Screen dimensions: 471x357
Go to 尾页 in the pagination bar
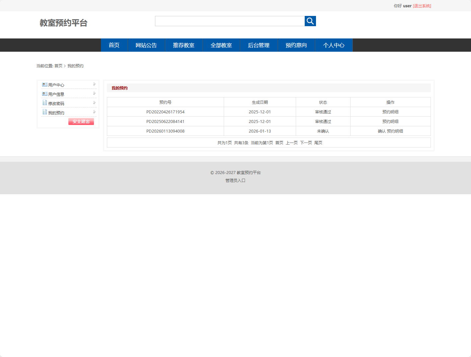point(318,143)
